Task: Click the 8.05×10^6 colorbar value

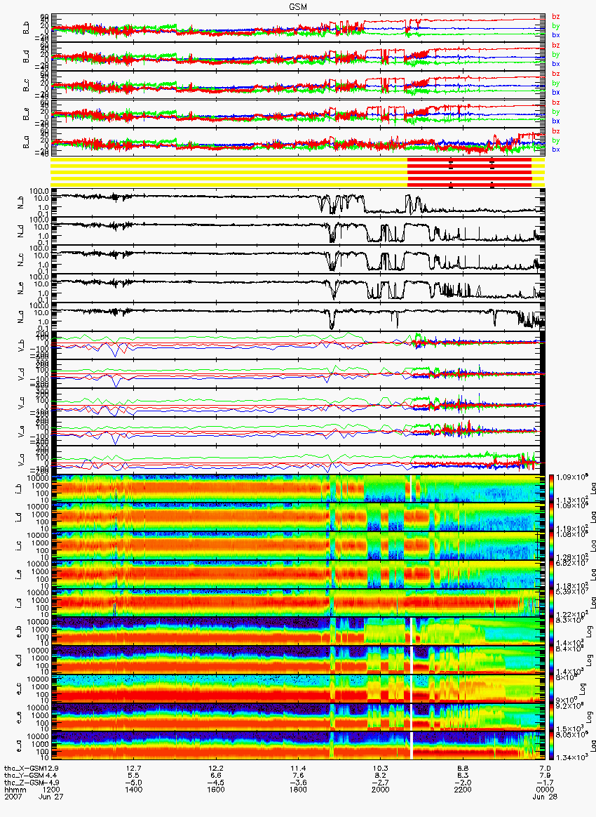Action: pos(571,735)
